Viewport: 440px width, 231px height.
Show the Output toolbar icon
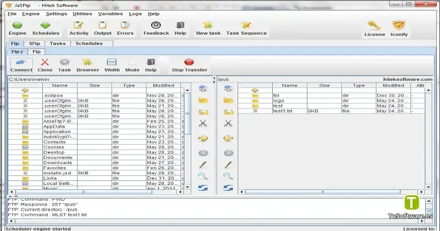click(x=102, y=25)
